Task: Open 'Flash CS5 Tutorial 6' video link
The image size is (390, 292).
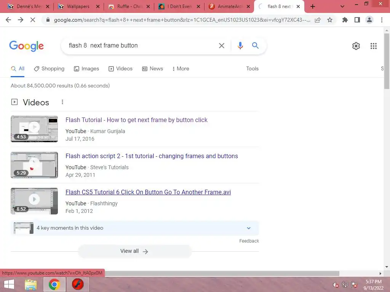Action: coord(148,192)
